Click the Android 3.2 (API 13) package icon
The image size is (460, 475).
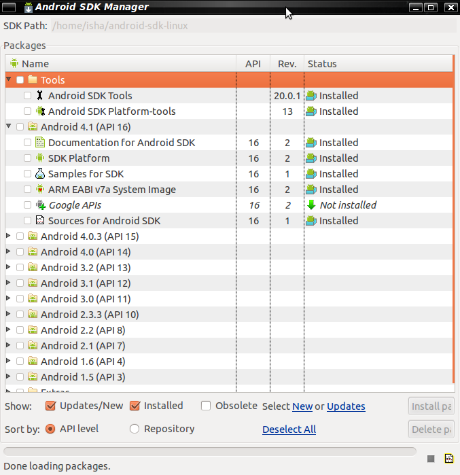coord(33,267)
